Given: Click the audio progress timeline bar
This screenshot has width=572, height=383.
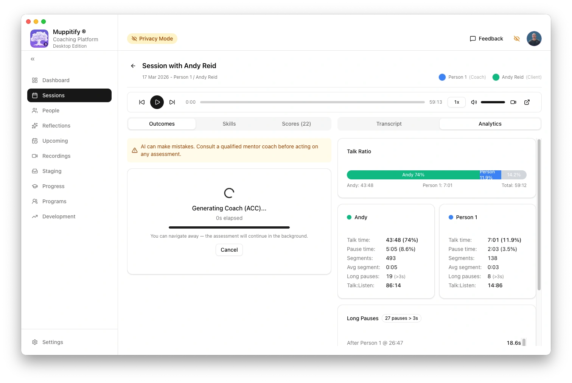Looking at the screenshot, I should coord(312,102).
